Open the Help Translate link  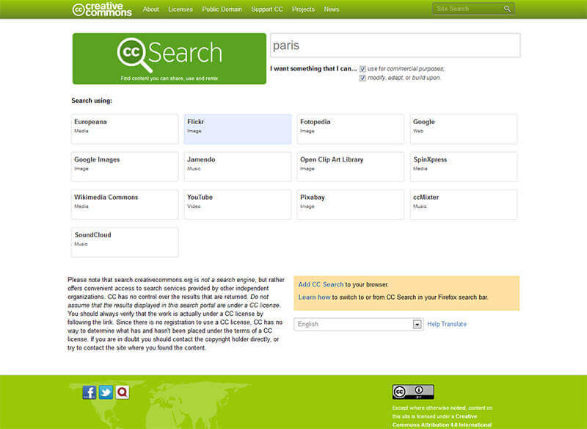click(447, 324)
